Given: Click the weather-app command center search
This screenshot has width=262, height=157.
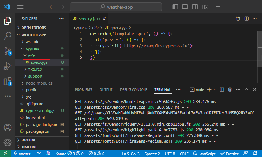Looking at the screenshot, I should [116, 7].
